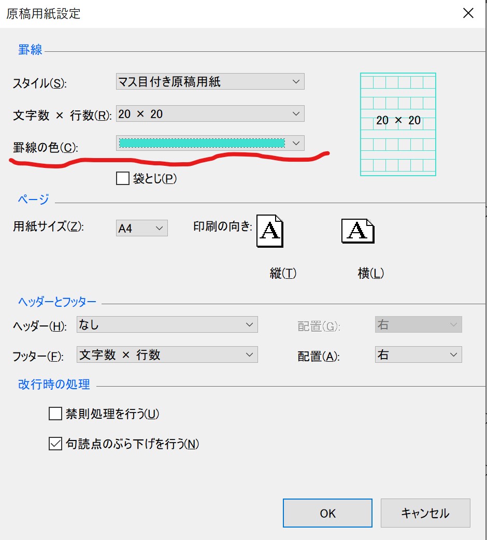Select the 横 landscape orientation icon
Viewport: 487px width, 540px height.
coord(358,231)
